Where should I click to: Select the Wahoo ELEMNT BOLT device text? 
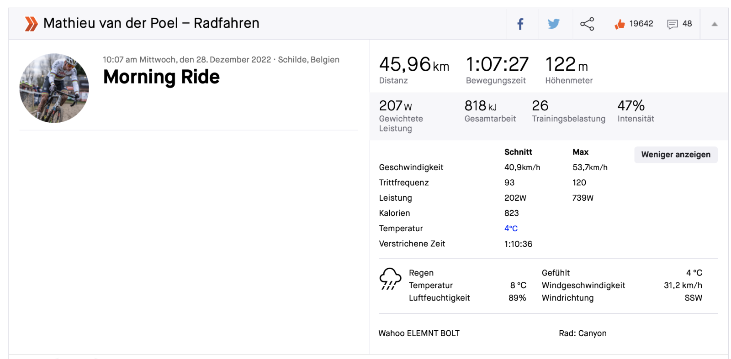pyautogui.click(x=419, y=333)
